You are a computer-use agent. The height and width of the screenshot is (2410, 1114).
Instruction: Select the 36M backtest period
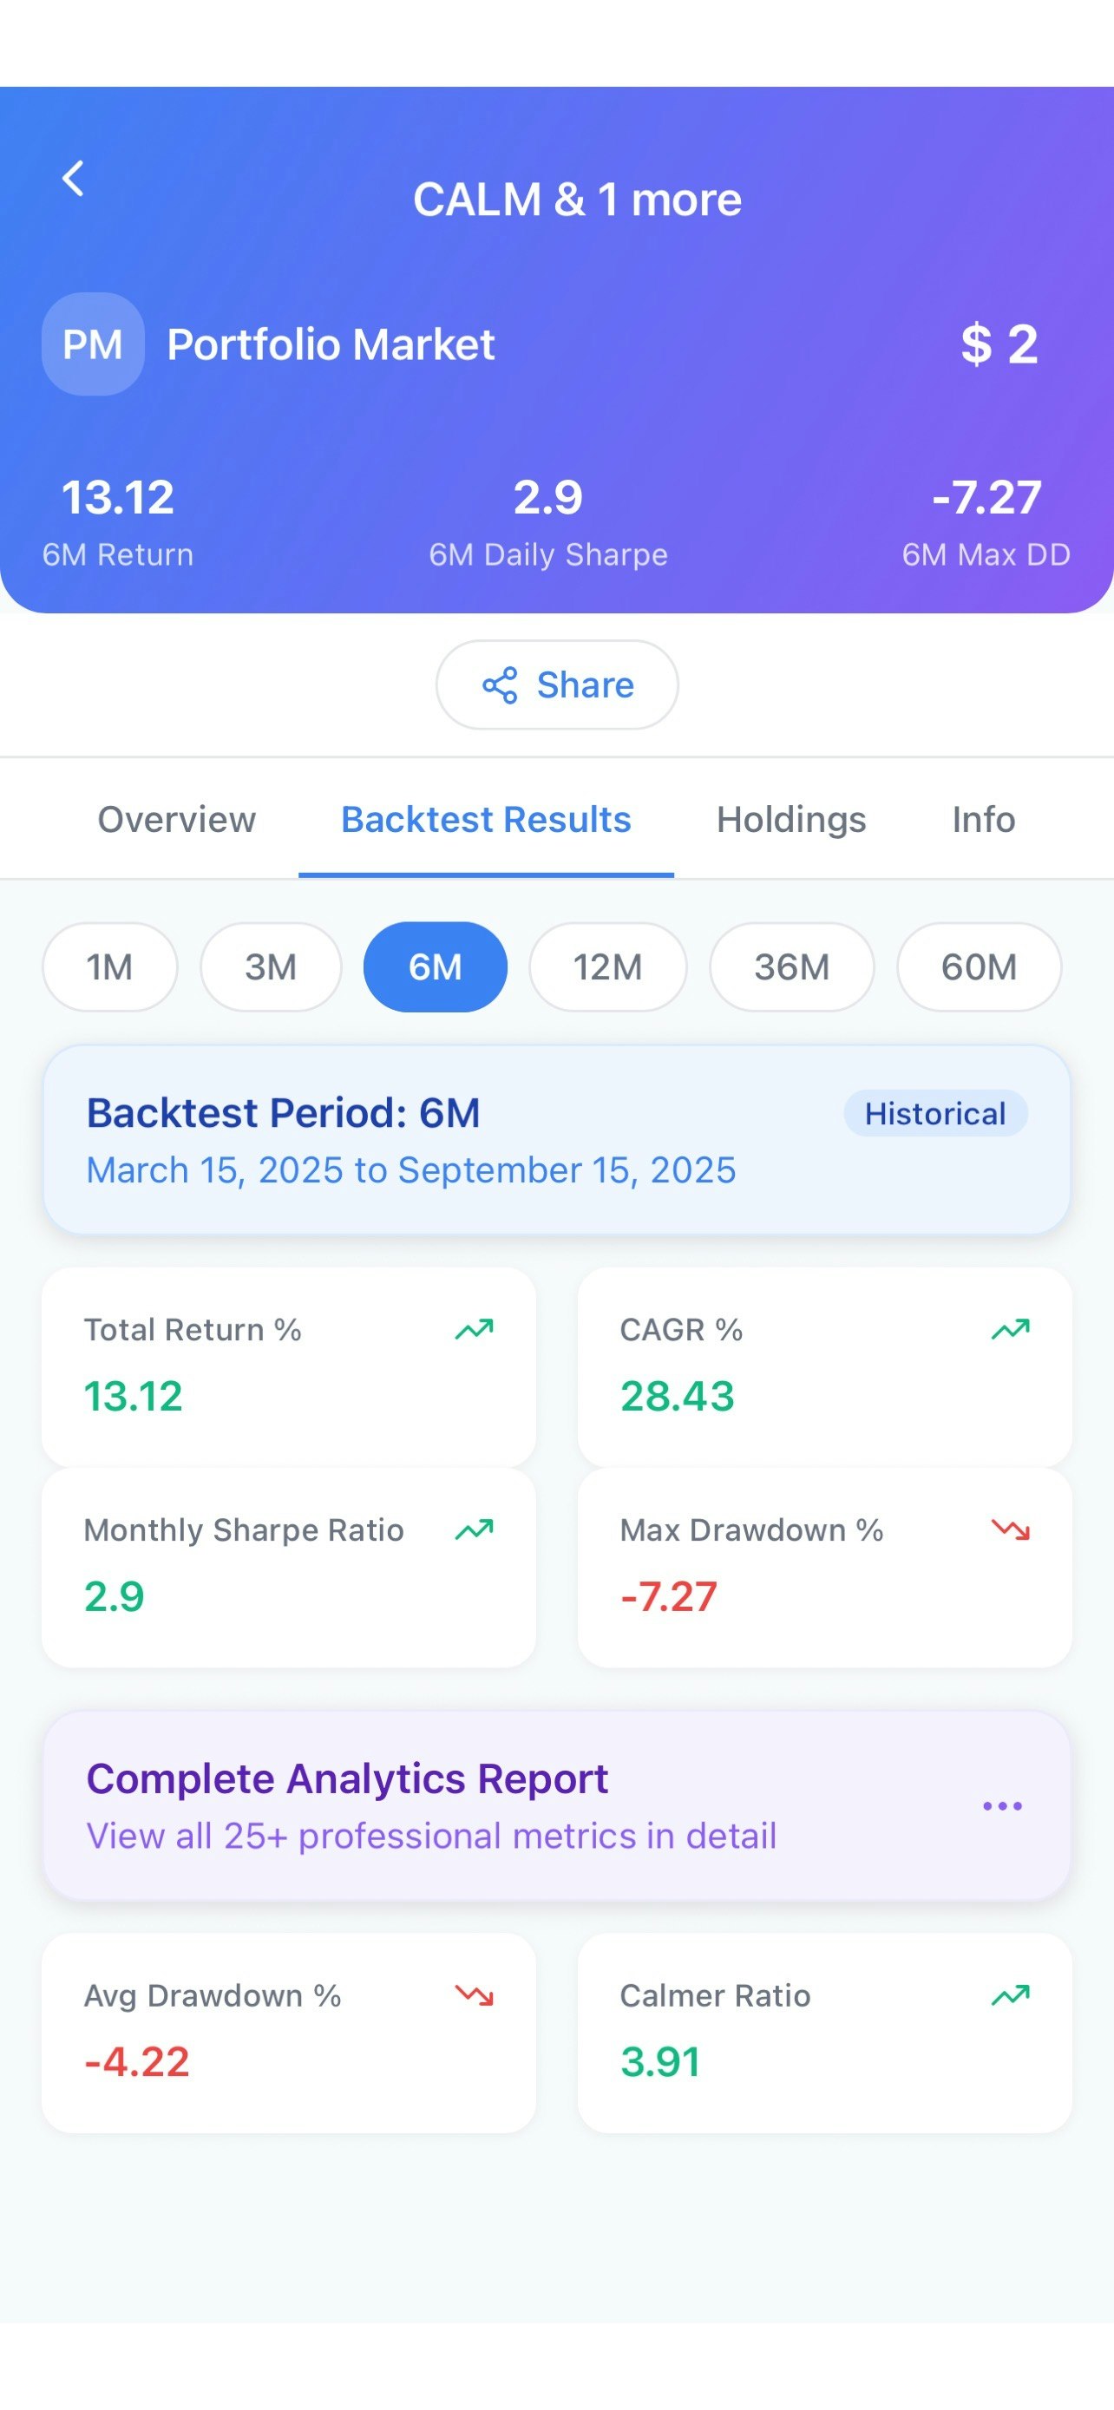coord(791,967)
